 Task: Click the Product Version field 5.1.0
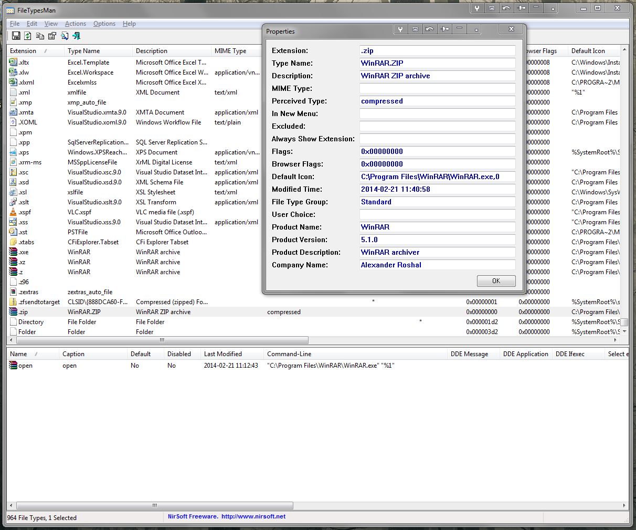(437, 240)
